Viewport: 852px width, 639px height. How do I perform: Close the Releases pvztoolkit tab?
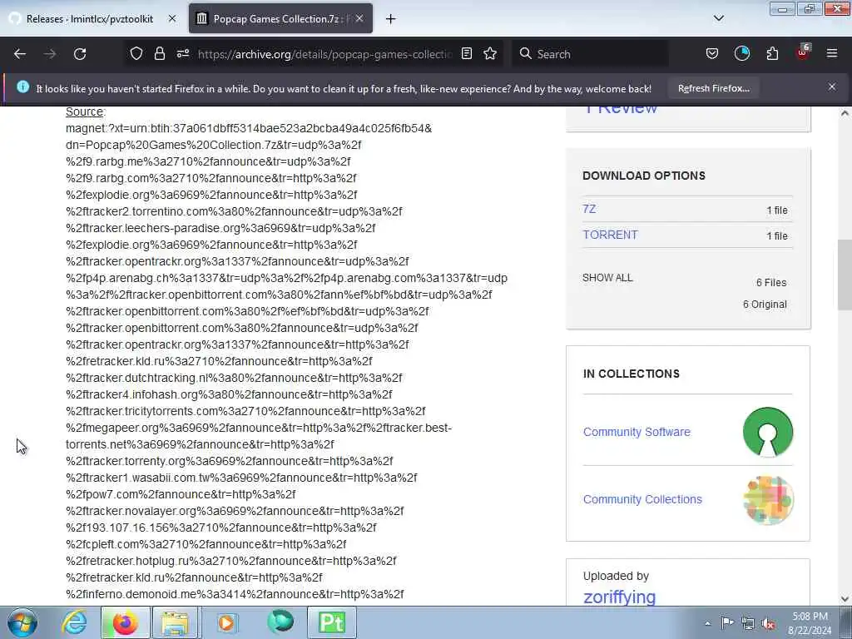pos(172,18)
